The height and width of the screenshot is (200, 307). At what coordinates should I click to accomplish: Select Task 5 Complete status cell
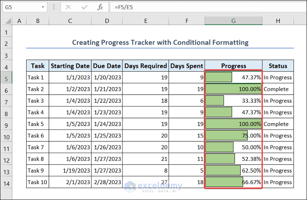pyautogui.click(x=278, y=124)
